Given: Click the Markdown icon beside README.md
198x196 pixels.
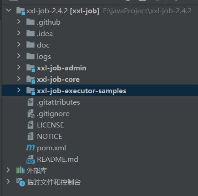Looking at the screenshot, I should pyautogui.click(x=30, y=159).
